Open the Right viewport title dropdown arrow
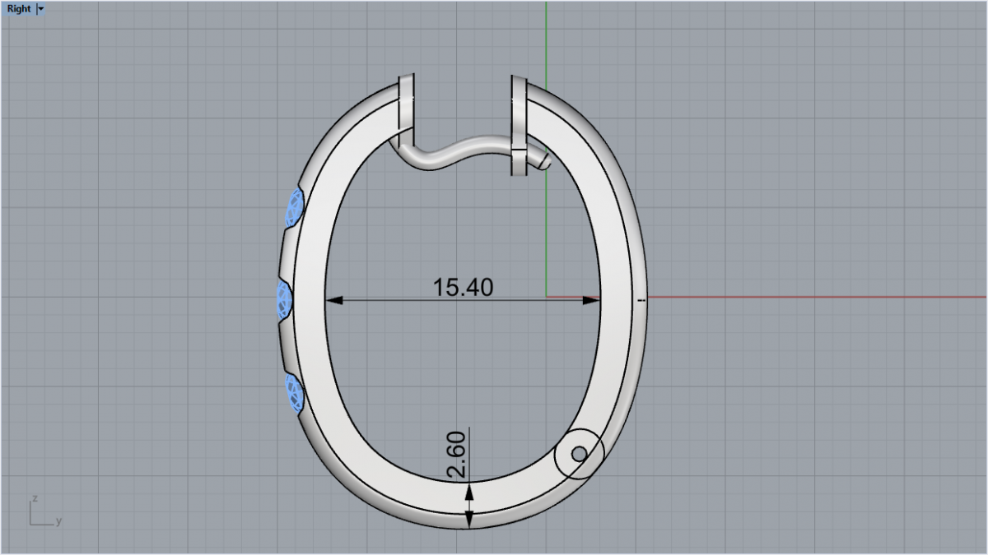 pos(41,9)
